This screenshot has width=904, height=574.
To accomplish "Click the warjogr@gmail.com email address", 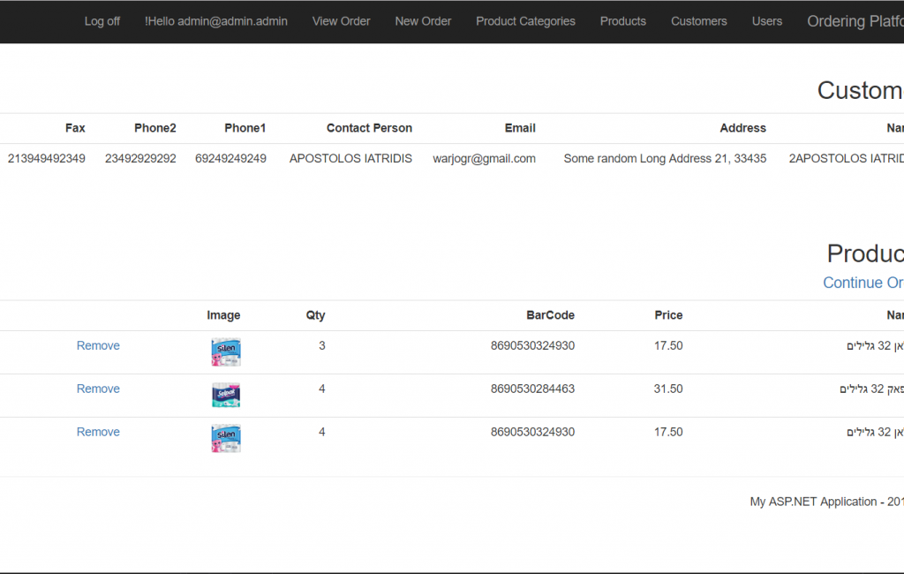I will [x=484, y=158].
